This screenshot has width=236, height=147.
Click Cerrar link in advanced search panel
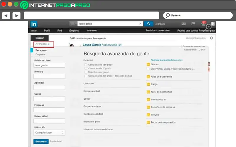202,50
